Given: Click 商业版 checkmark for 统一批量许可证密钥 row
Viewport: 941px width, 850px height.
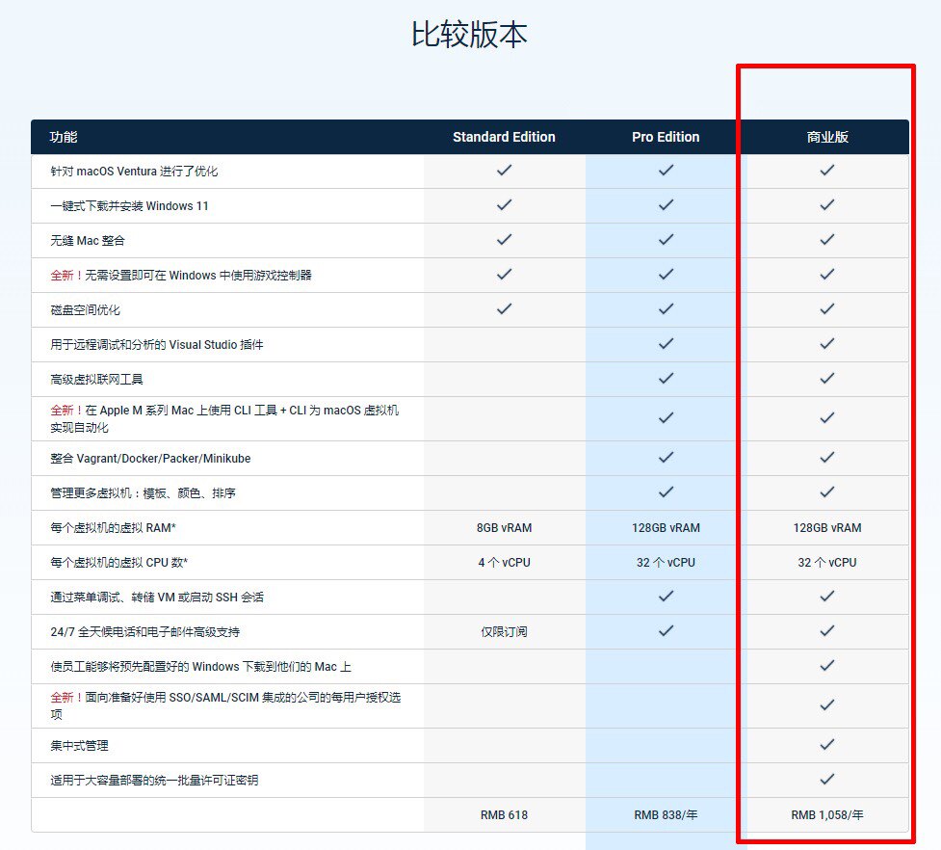Looking at the screenshot, I should click(x=827, y=780).
